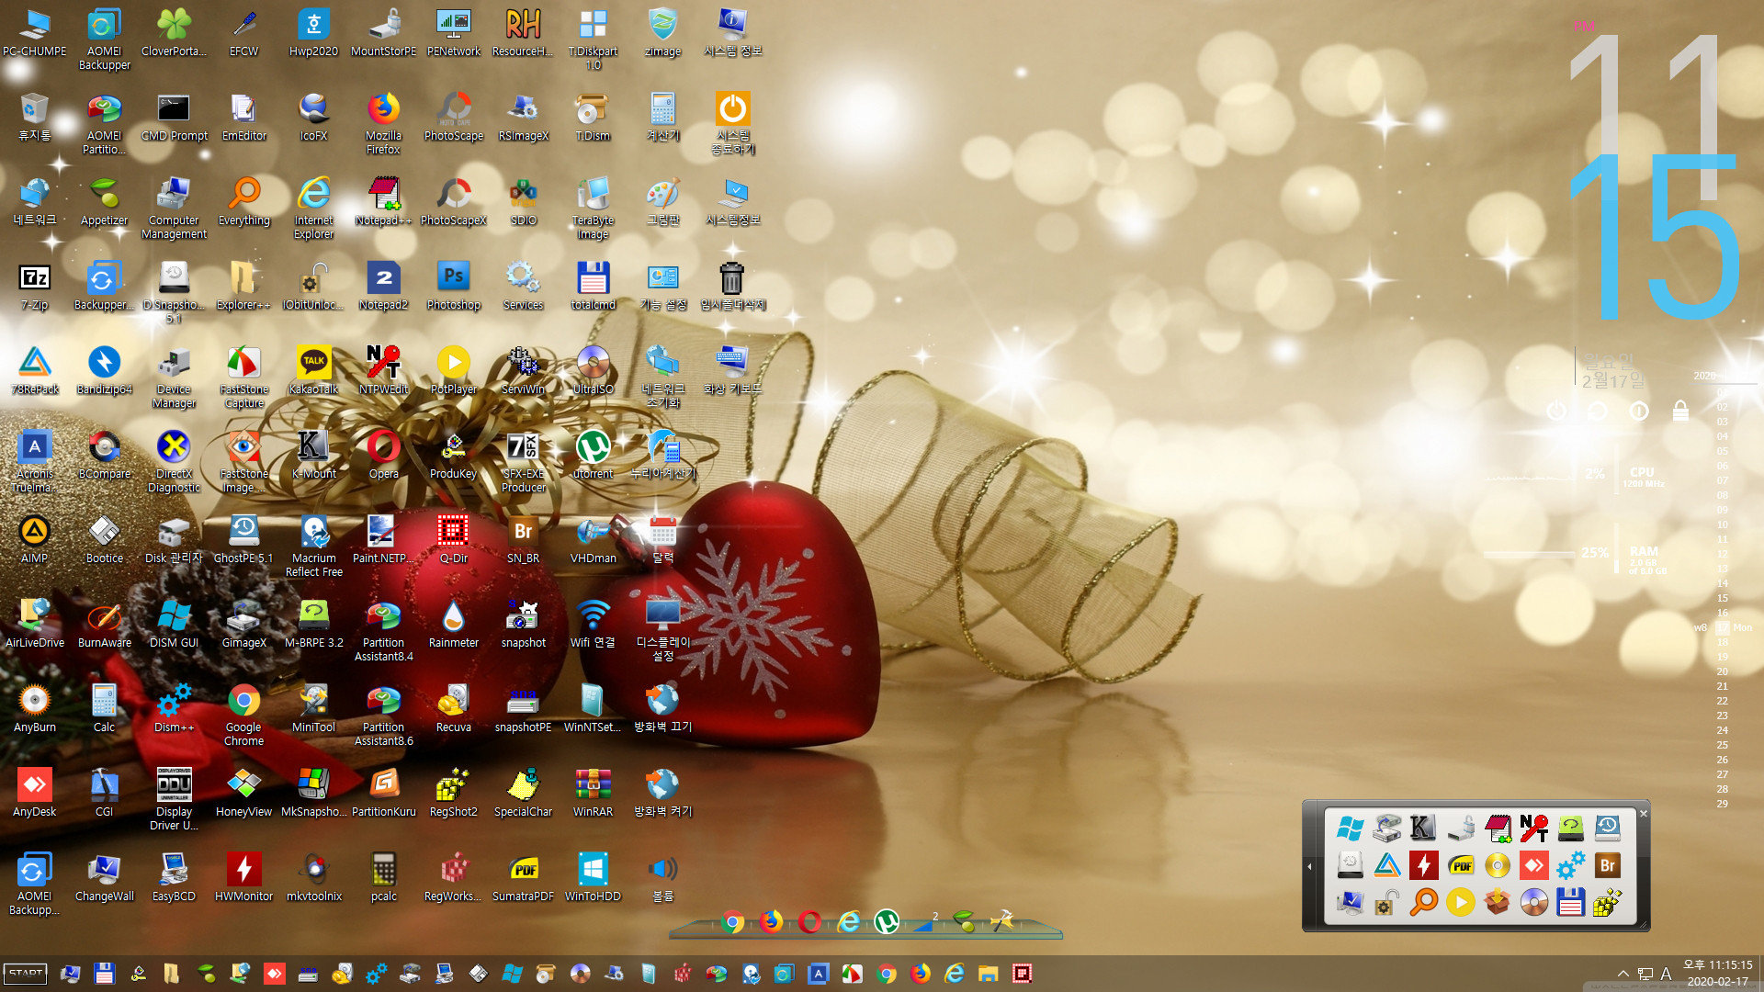
Task: Open the 7-Zip desktop icon
Action: pyautogui.click(x=34, y=286)
